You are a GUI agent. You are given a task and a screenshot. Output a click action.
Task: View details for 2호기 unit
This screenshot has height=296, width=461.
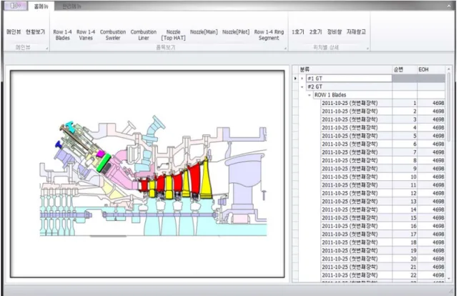(315, 31)
